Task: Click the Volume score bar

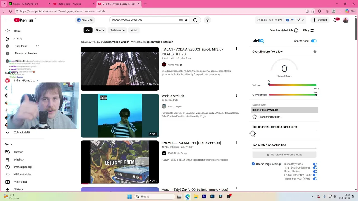Action: point(293,85)
